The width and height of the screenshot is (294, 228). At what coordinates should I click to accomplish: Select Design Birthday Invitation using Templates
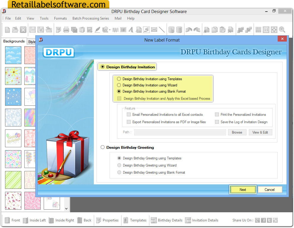[119, 79]
